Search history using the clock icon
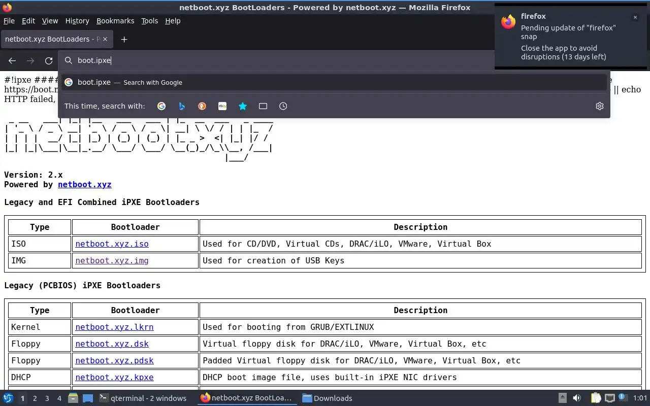 [283, 106]
